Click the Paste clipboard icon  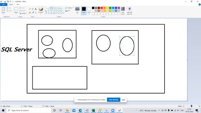tap(3, 9)
